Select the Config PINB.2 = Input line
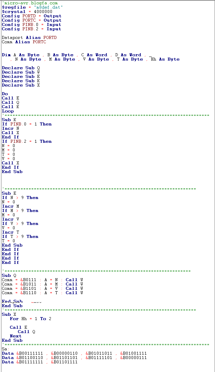Viewport: 215px width, 372px height. coord(32,29)
